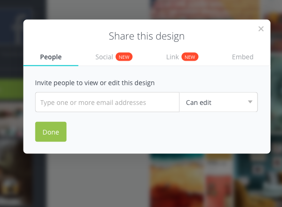Click the dropdown arrow next to Can edit
Image resolution: width=282 pixels, height=207 pixels.
pyautogui.click(x=250, y=102)
